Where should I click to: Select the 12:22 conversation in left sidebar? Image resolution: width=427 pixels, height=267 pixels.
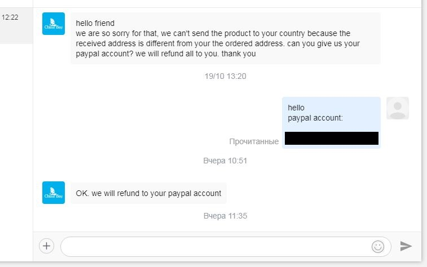click(16, 25)
